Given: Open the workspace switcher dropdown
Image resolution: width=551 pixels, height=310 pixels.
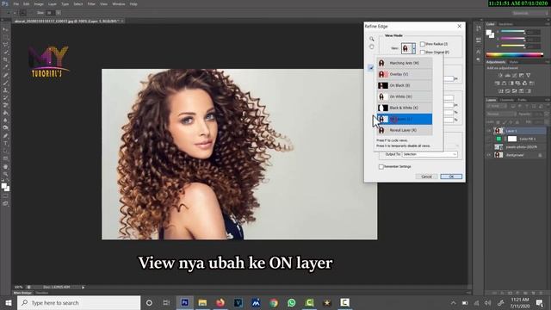Looking at the screenshot, I should (x=529, y=13).
